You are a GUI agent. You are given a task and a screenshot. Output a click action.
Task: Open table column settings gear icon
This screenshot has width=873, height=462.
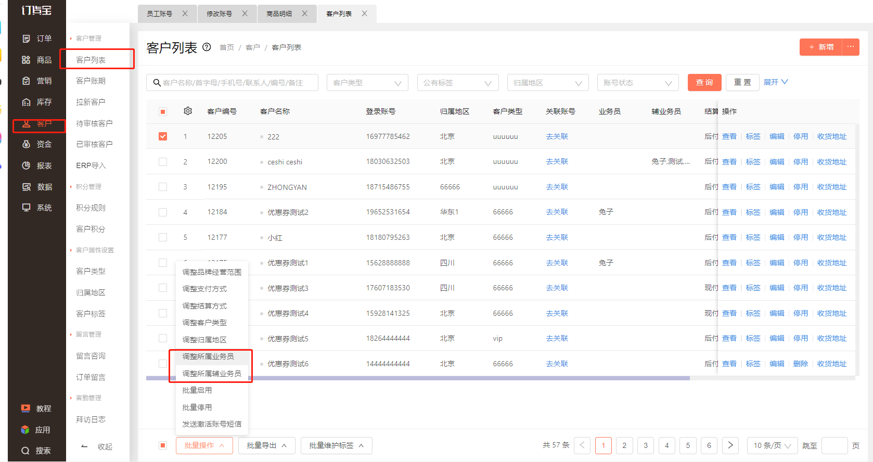coord(188,111)
